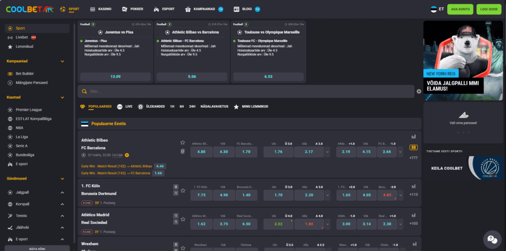Favorite the Wrexham vs Chelsea match
This screenshot has height=251, width=506.
[183, 248]
